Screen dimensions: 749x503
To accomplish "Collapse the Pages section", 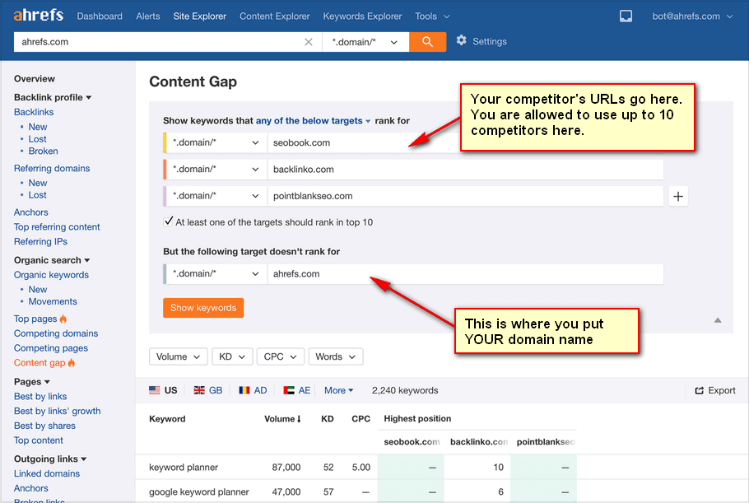I will 31,382.
